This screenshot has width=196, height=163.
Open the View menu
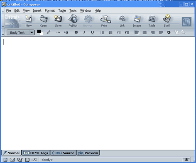pyautogui.click(x=26, y=11)
